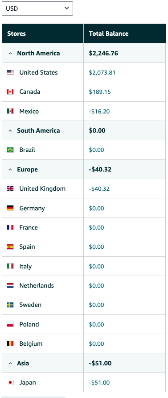Screen dimensions: 168x398
Task: Open the USD currency dropdown
Action: tap(37, 8)
